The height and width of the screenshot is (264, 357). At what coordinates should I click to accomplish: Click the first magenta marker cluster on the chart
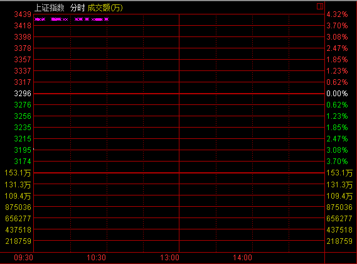coord(40,19)
